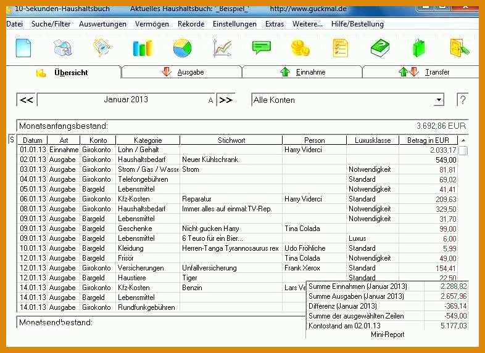The width and height of the screenshot is (485, 353).
Task: Select the Herren-Tanga Tyrannosaurus rex cell
Action: pos(230,248)
